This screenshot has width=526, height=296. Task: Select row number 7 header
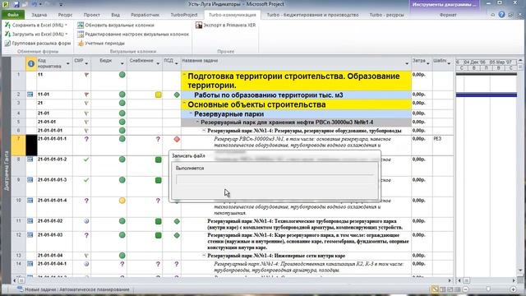(18, 146)
